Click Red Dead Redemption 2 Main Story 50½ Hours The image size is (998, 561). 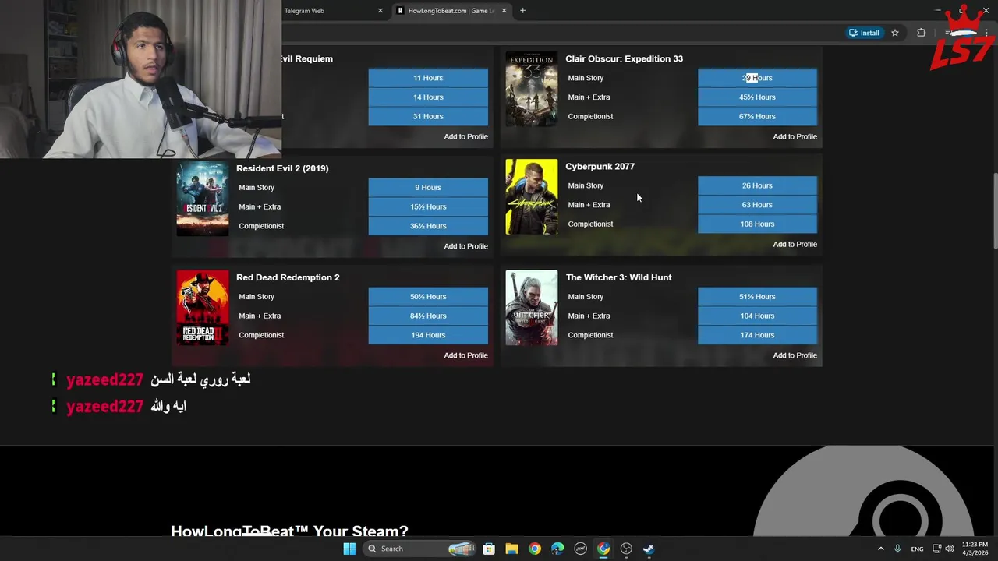pyautogui.click(x=428, y=297)
